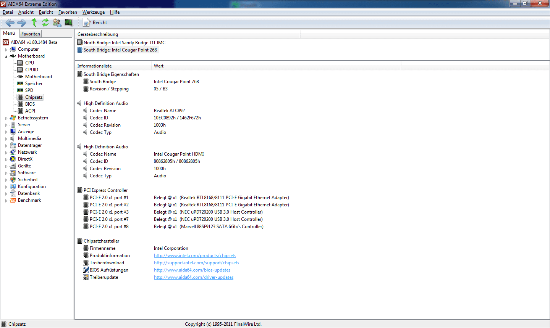Expand the Multimedia tree node

(x=6, y=139)
